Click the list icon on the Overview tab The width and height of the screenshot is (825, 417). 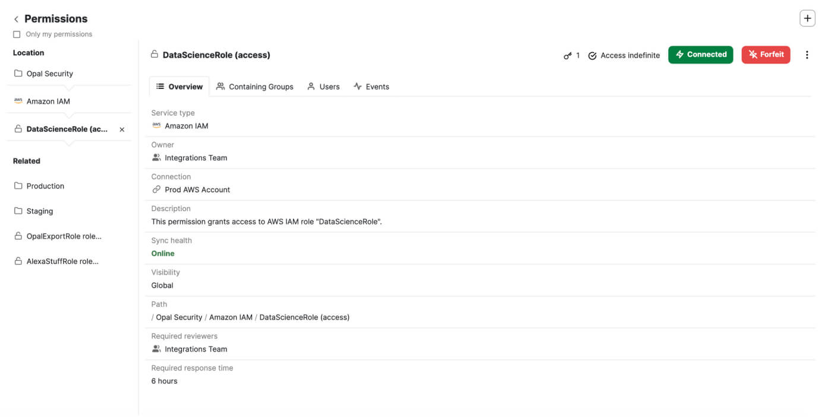[x=160, y=86]
